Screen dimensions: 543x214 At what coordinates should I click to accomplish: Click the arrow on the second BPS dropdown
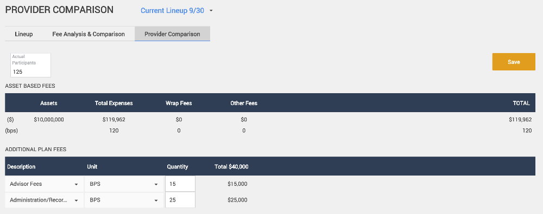[x=156, y=200]
